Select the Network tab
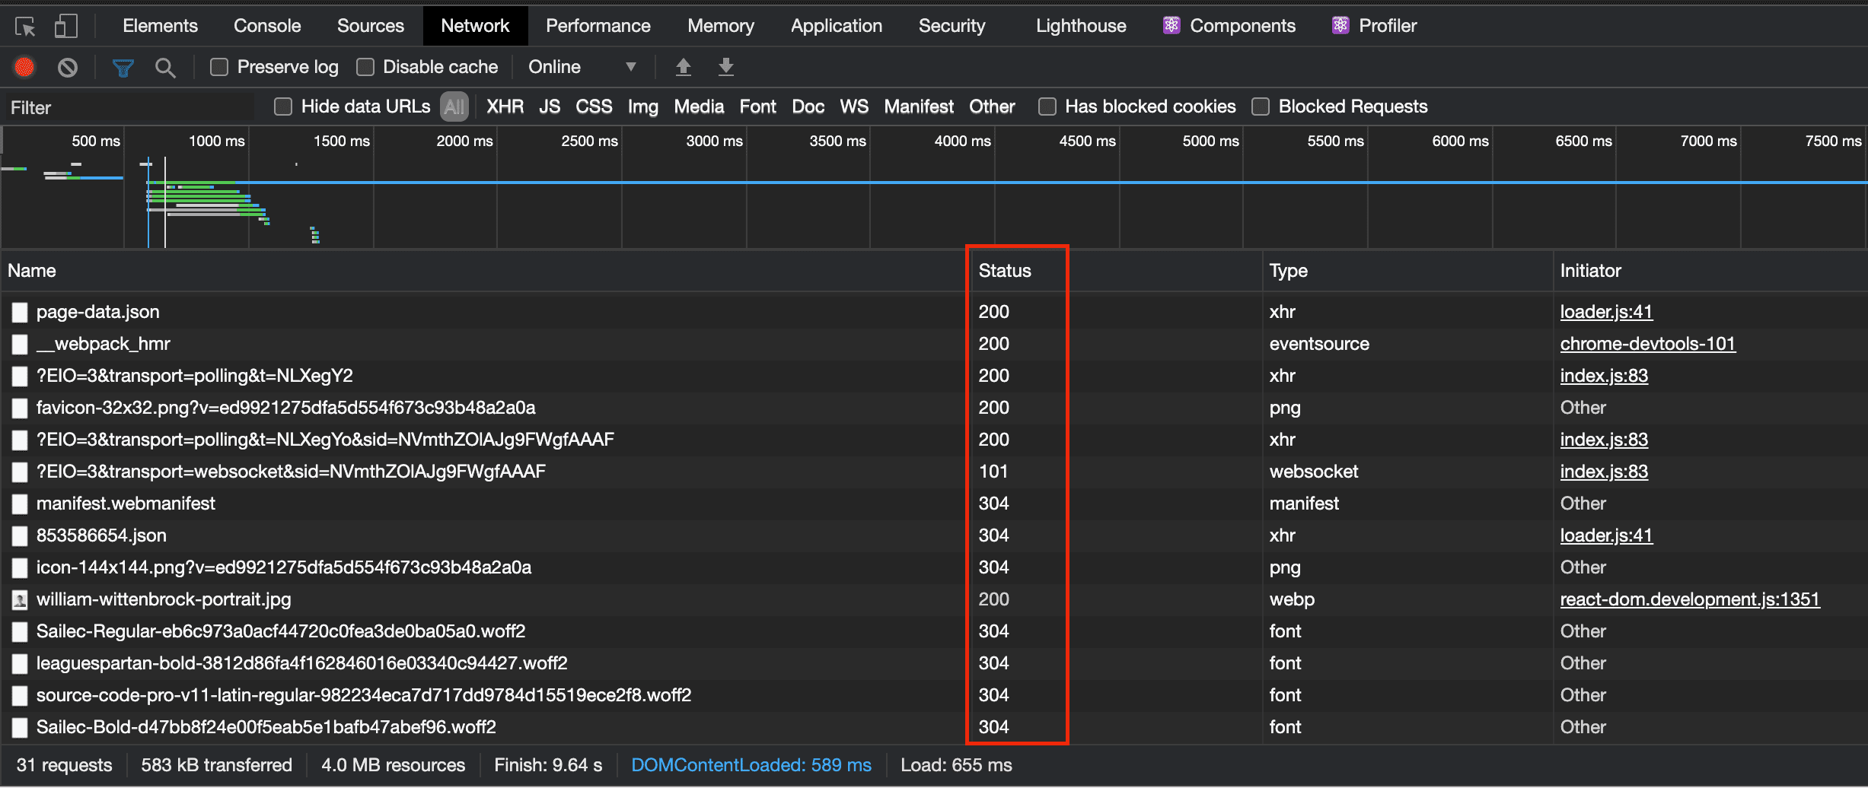This screenshot has width=1868, height=788. 475,26
